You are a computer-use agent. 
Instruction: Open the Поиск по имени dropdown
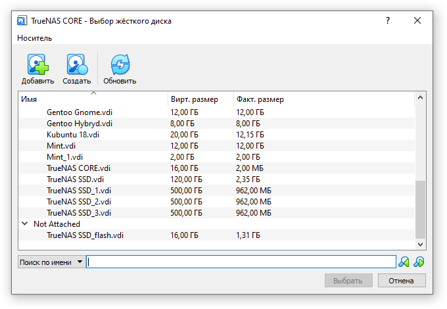coord(51,262)
